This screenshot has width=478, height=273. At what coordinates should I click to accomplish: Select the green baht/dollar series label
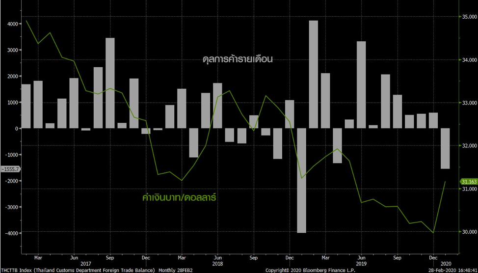tap(179, 198)
